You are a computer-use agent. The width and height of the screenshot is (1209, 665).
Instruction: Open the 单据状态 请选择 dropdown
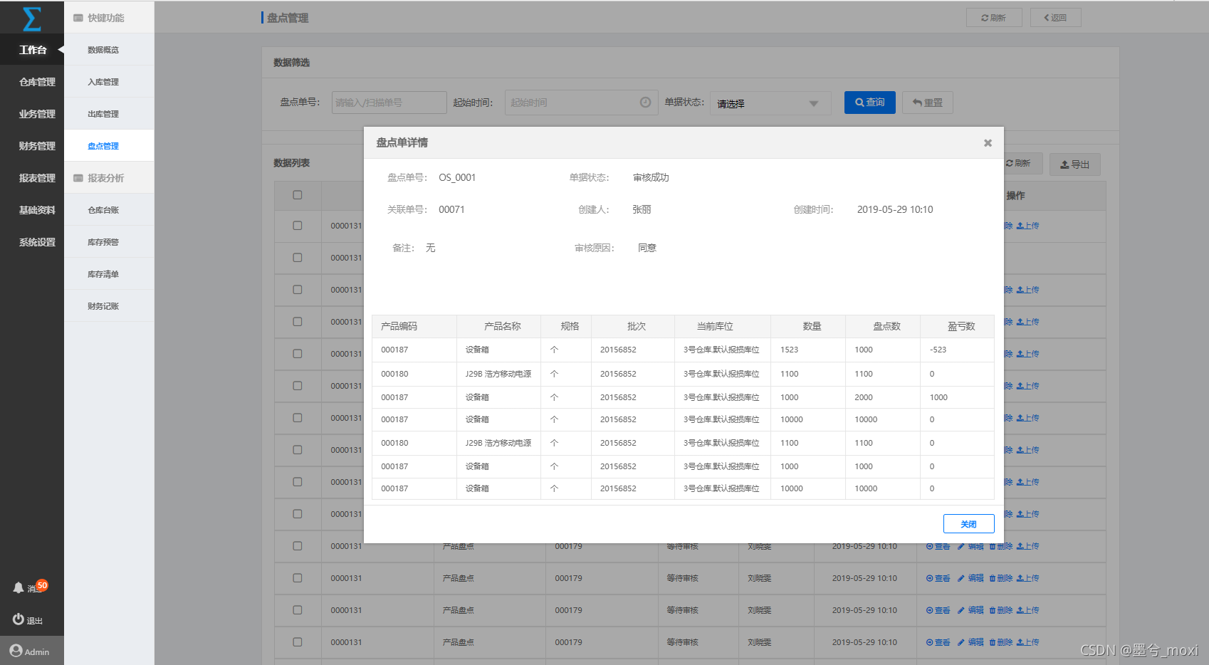(770, 103)
